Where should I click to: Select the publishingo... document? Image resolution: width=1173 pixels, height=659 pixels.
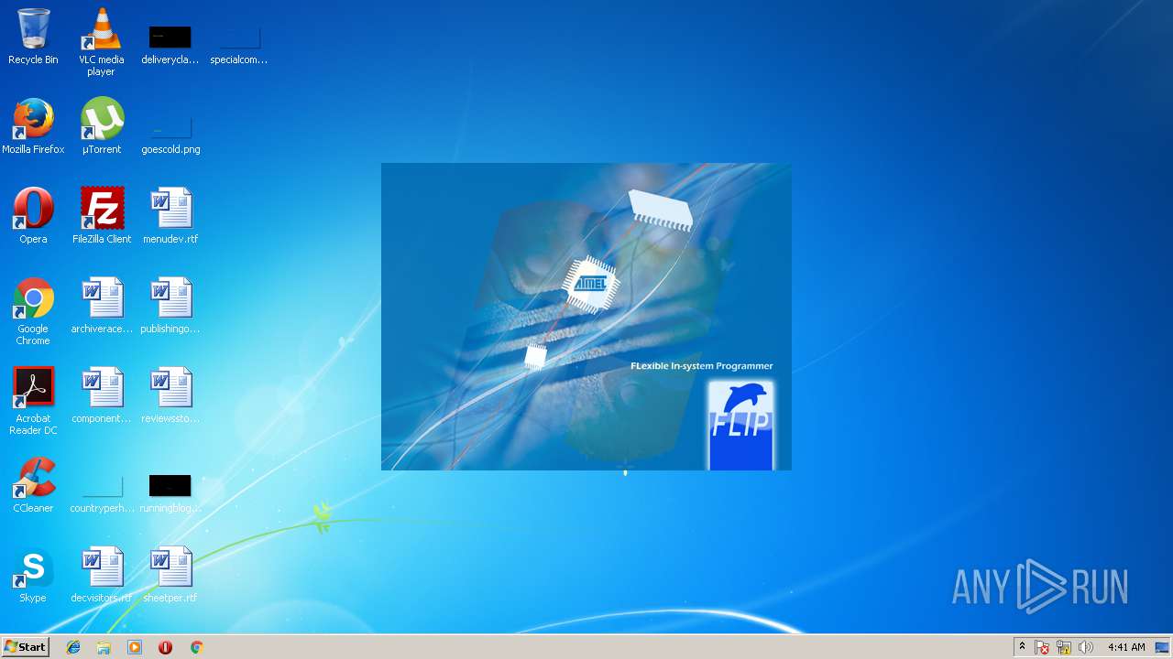tap(170, 306)
